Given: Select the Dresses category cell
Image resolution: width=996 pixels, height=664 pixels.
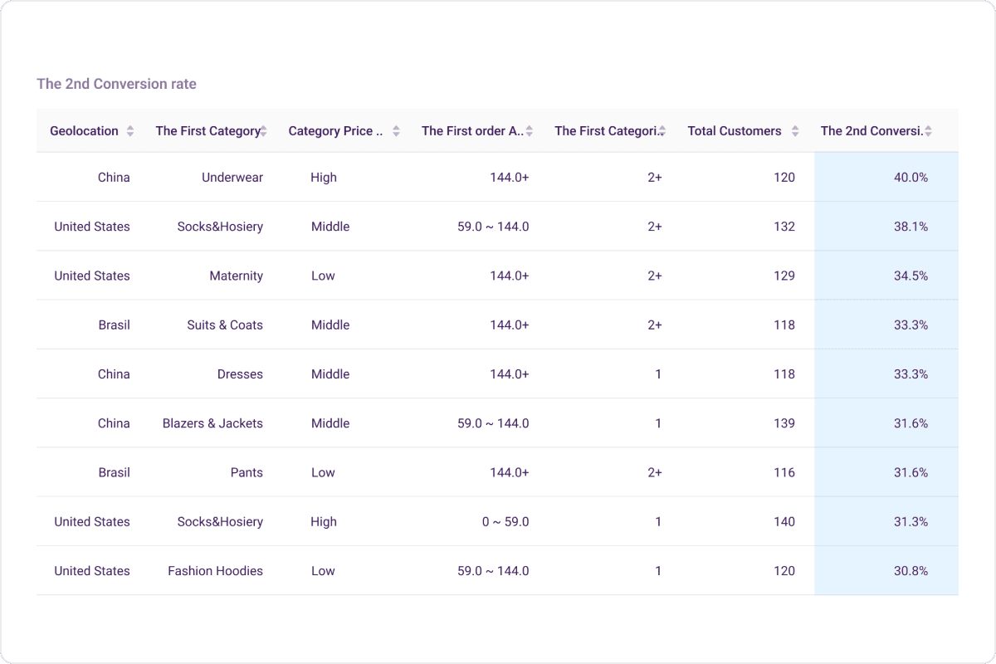Looking at the screenshot, I should (240, 374).
